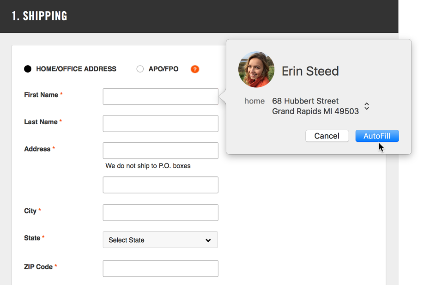430x285 pixels.
Task: Click the City input field
Action: [x=160, y=212]
